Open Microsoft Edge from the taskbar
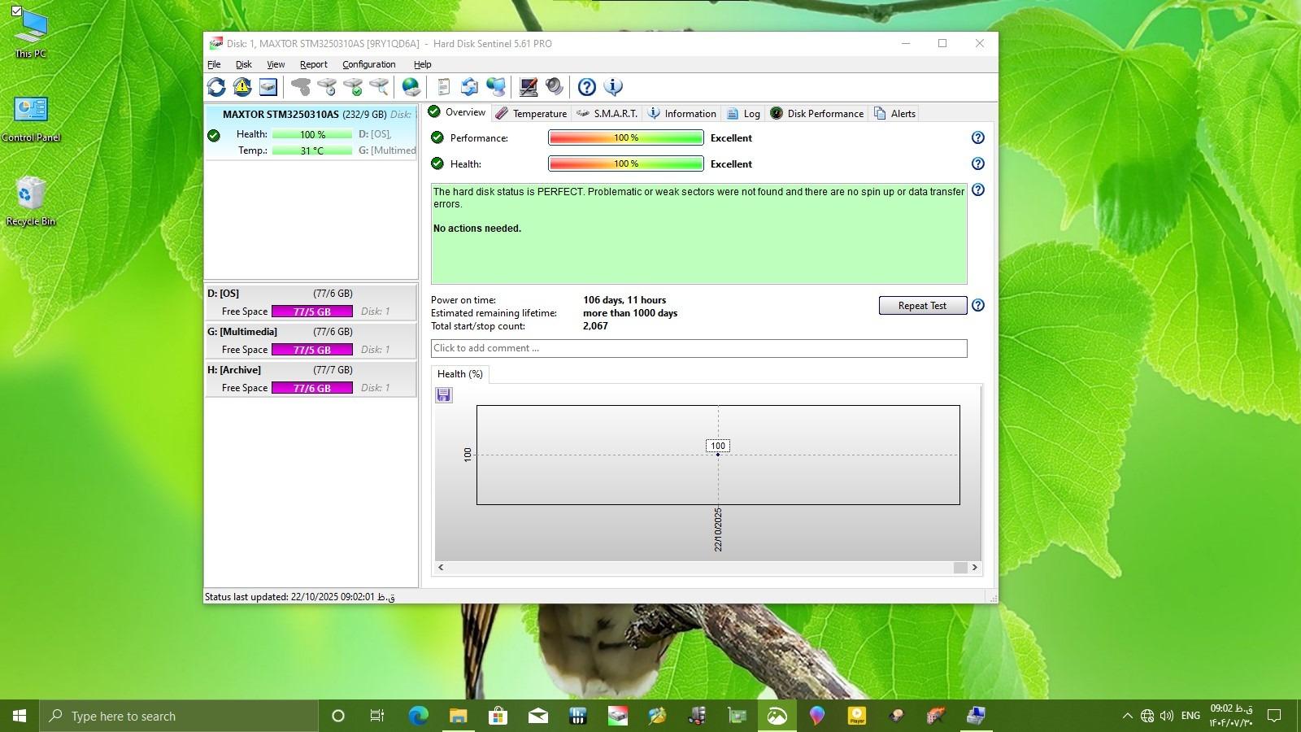 click(x=418, y=716)
